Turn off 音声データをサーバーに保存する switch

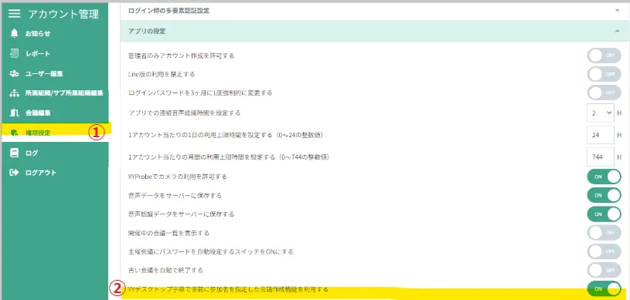[x=604, y=195]
